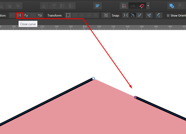This screenshot has width=186, height=134.
Task: Click the dimmed eye icon in Transform group
Action: pyautogui.click(x=82, y=15)
